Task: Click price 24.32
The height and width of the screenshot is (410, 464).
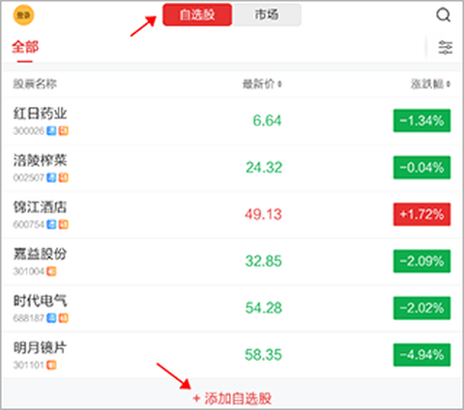Action: pos(264,168)
